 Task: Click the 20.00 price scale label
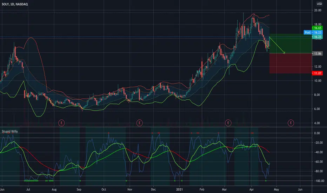(x=318, y=10)
